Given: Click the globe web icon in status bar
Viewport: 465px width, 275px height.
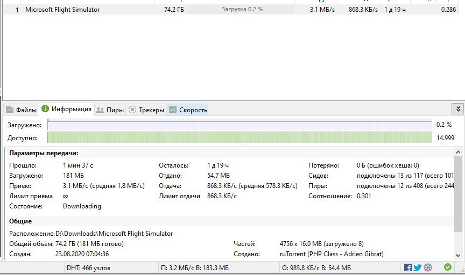Looking at the screenshot, I should tap(428, 267).
